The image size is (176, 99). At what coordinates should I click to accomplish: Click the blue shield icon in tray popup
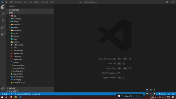[147, 90]
